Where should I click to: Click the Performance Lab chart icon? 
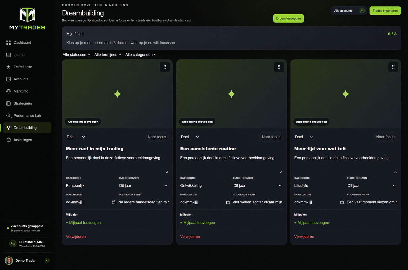(8, 116)
